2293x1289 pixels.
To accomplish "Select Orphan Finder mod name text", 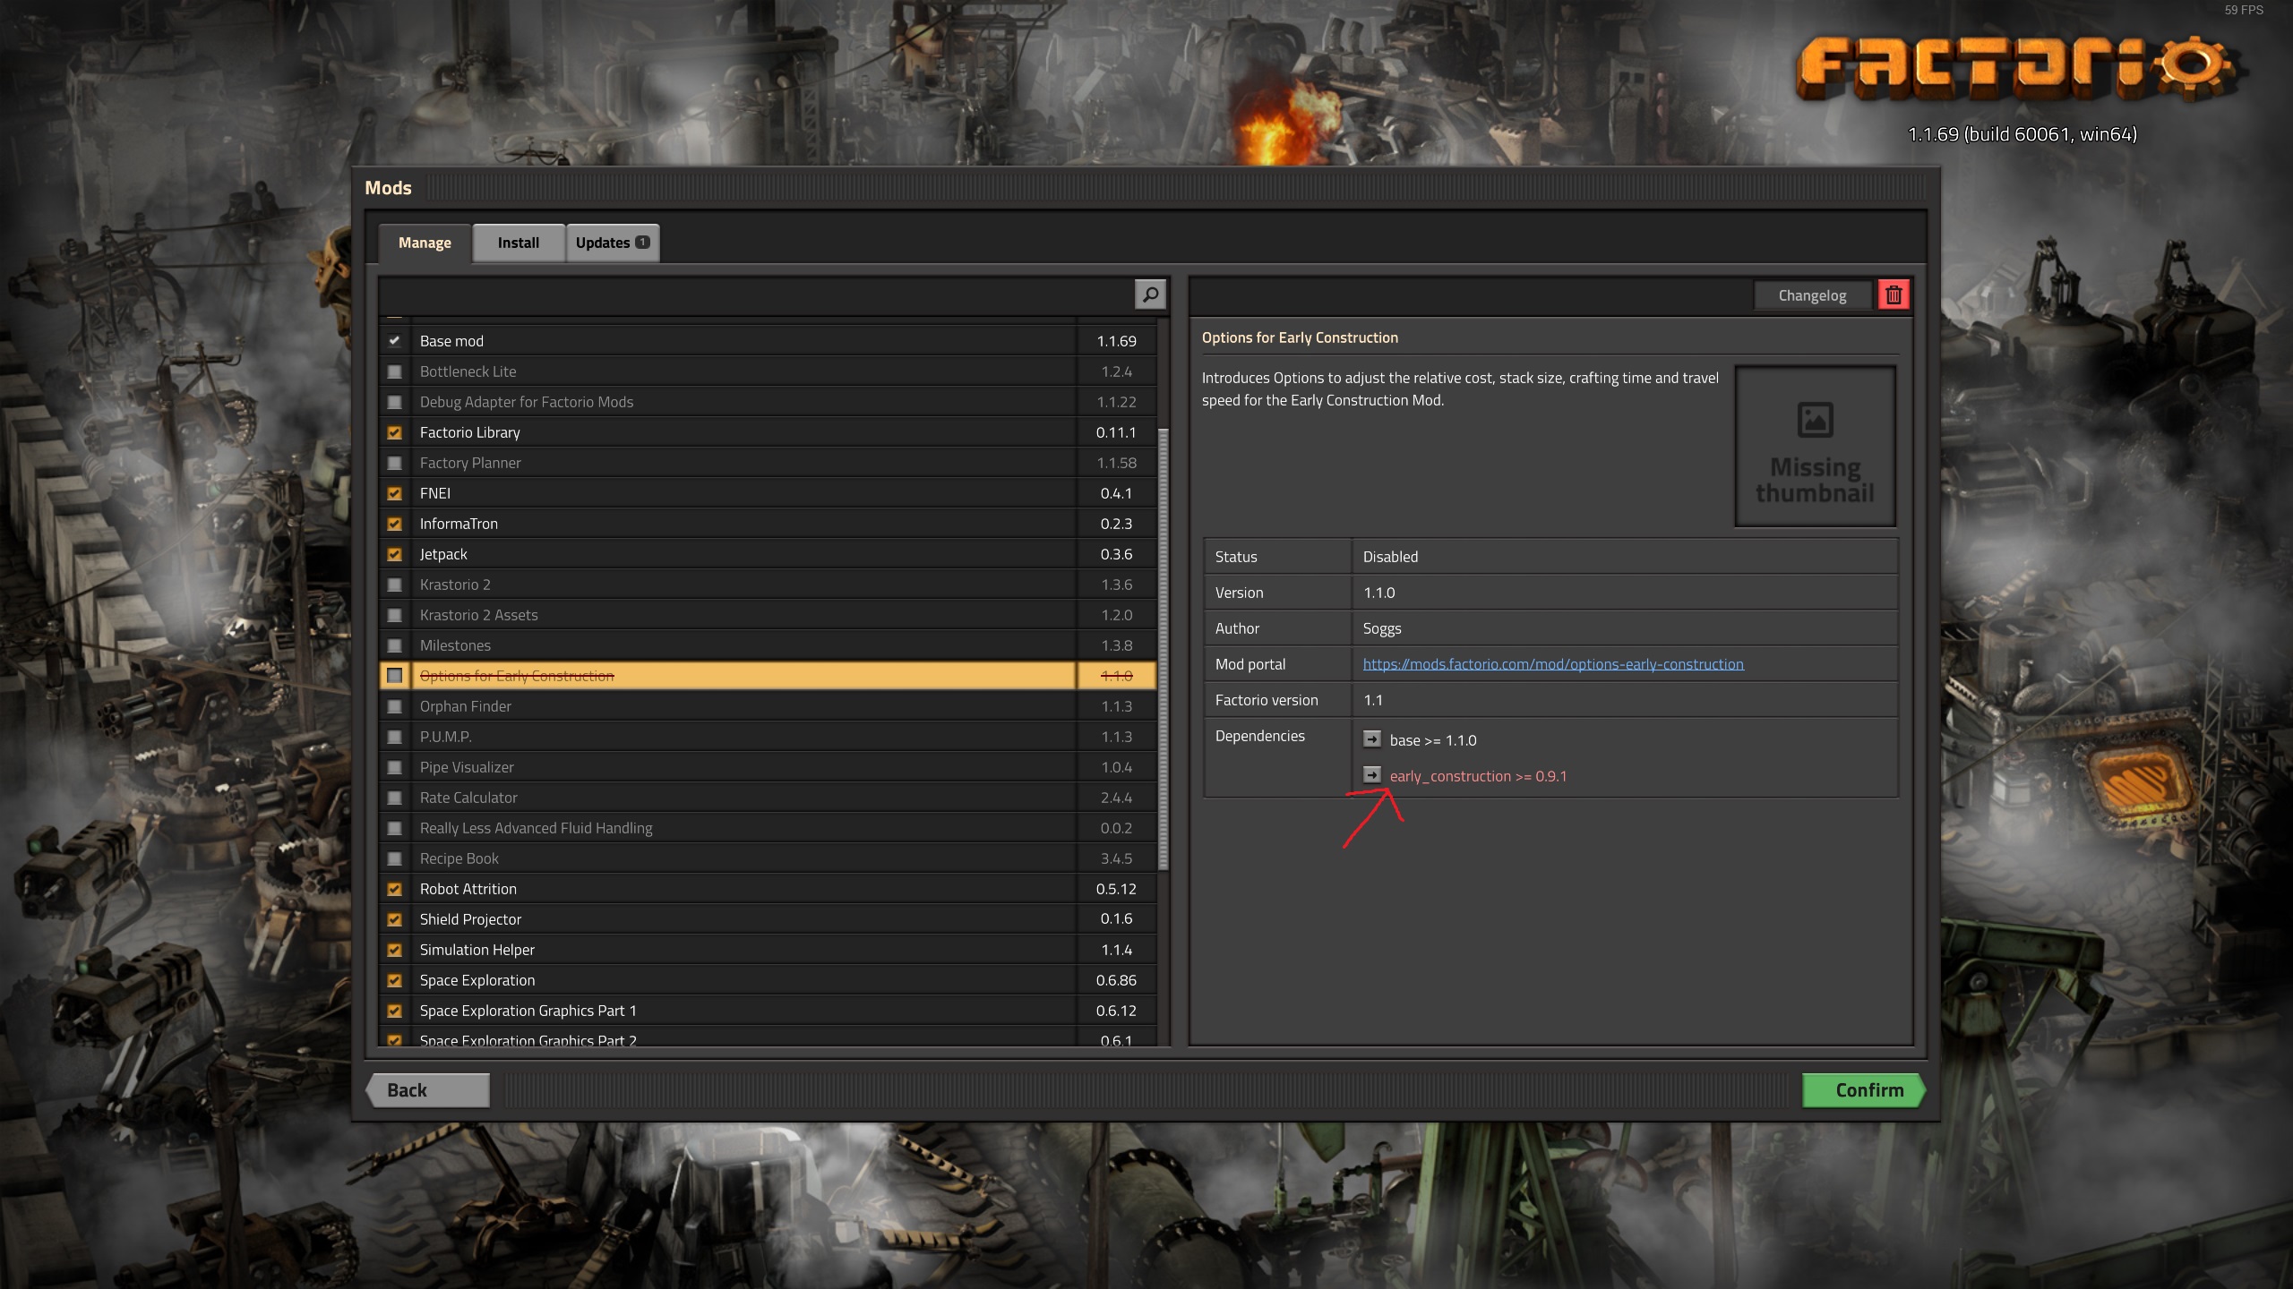I will [x=465, y=706].
